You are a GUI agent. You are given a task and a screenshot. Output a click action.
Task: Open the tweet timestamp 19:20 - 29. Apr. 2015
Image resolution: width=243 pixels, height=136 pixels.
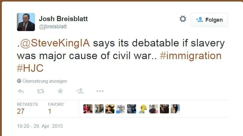point(40,126)
